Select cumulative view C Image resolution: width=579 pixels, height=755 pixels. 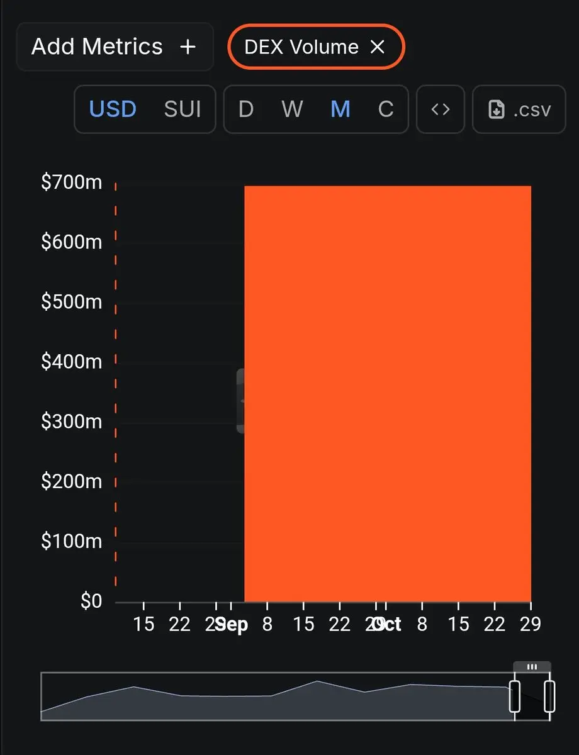click(386, 109)
